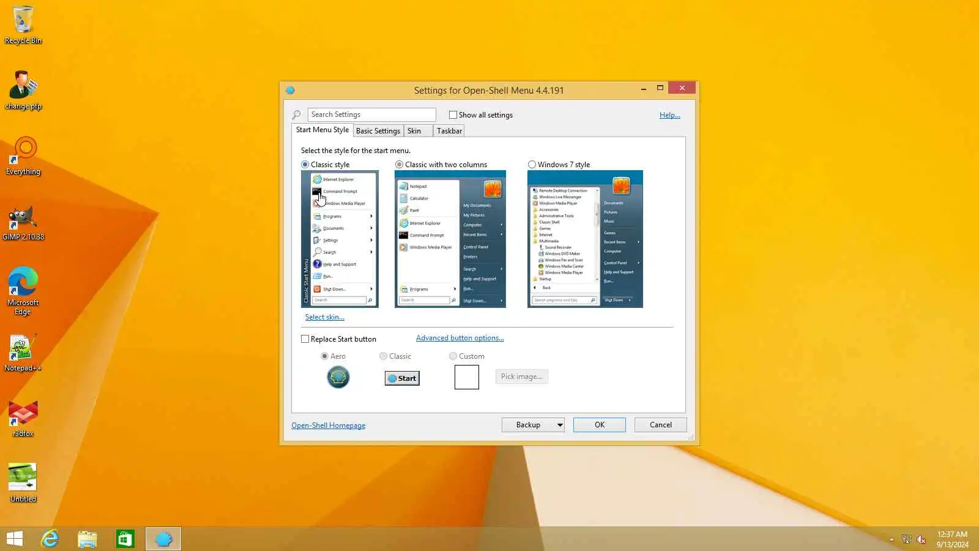This screenshot has width=979, height=551.
Task: Click the Open-Shell icon in the title bar
Action: [x=290, y=90]
